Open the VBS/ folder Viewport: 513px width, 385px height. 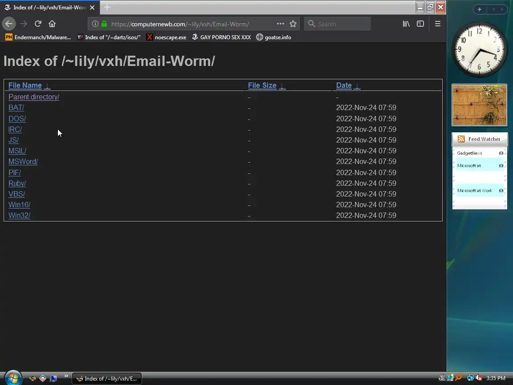[x=16, y=194]
